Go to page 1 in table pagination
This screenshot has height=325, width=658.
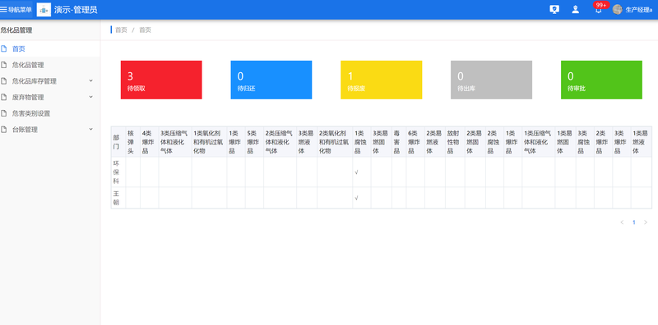[633, 222]
